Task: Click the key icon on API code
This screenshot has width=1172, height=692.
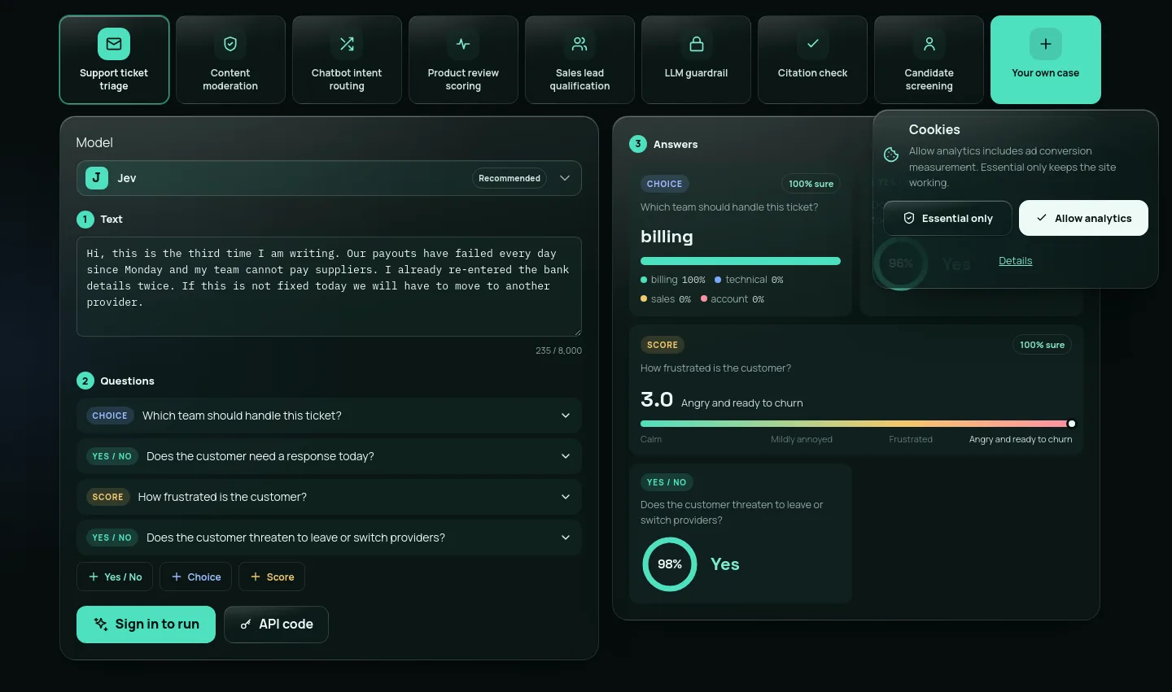Action: click(246, 625)
